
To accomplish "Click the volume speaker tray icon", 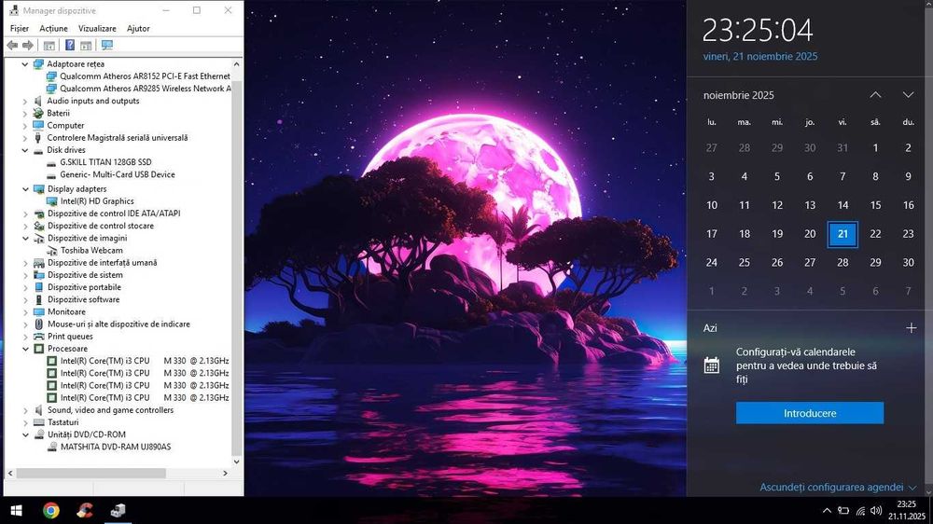I will click(876, 510).
